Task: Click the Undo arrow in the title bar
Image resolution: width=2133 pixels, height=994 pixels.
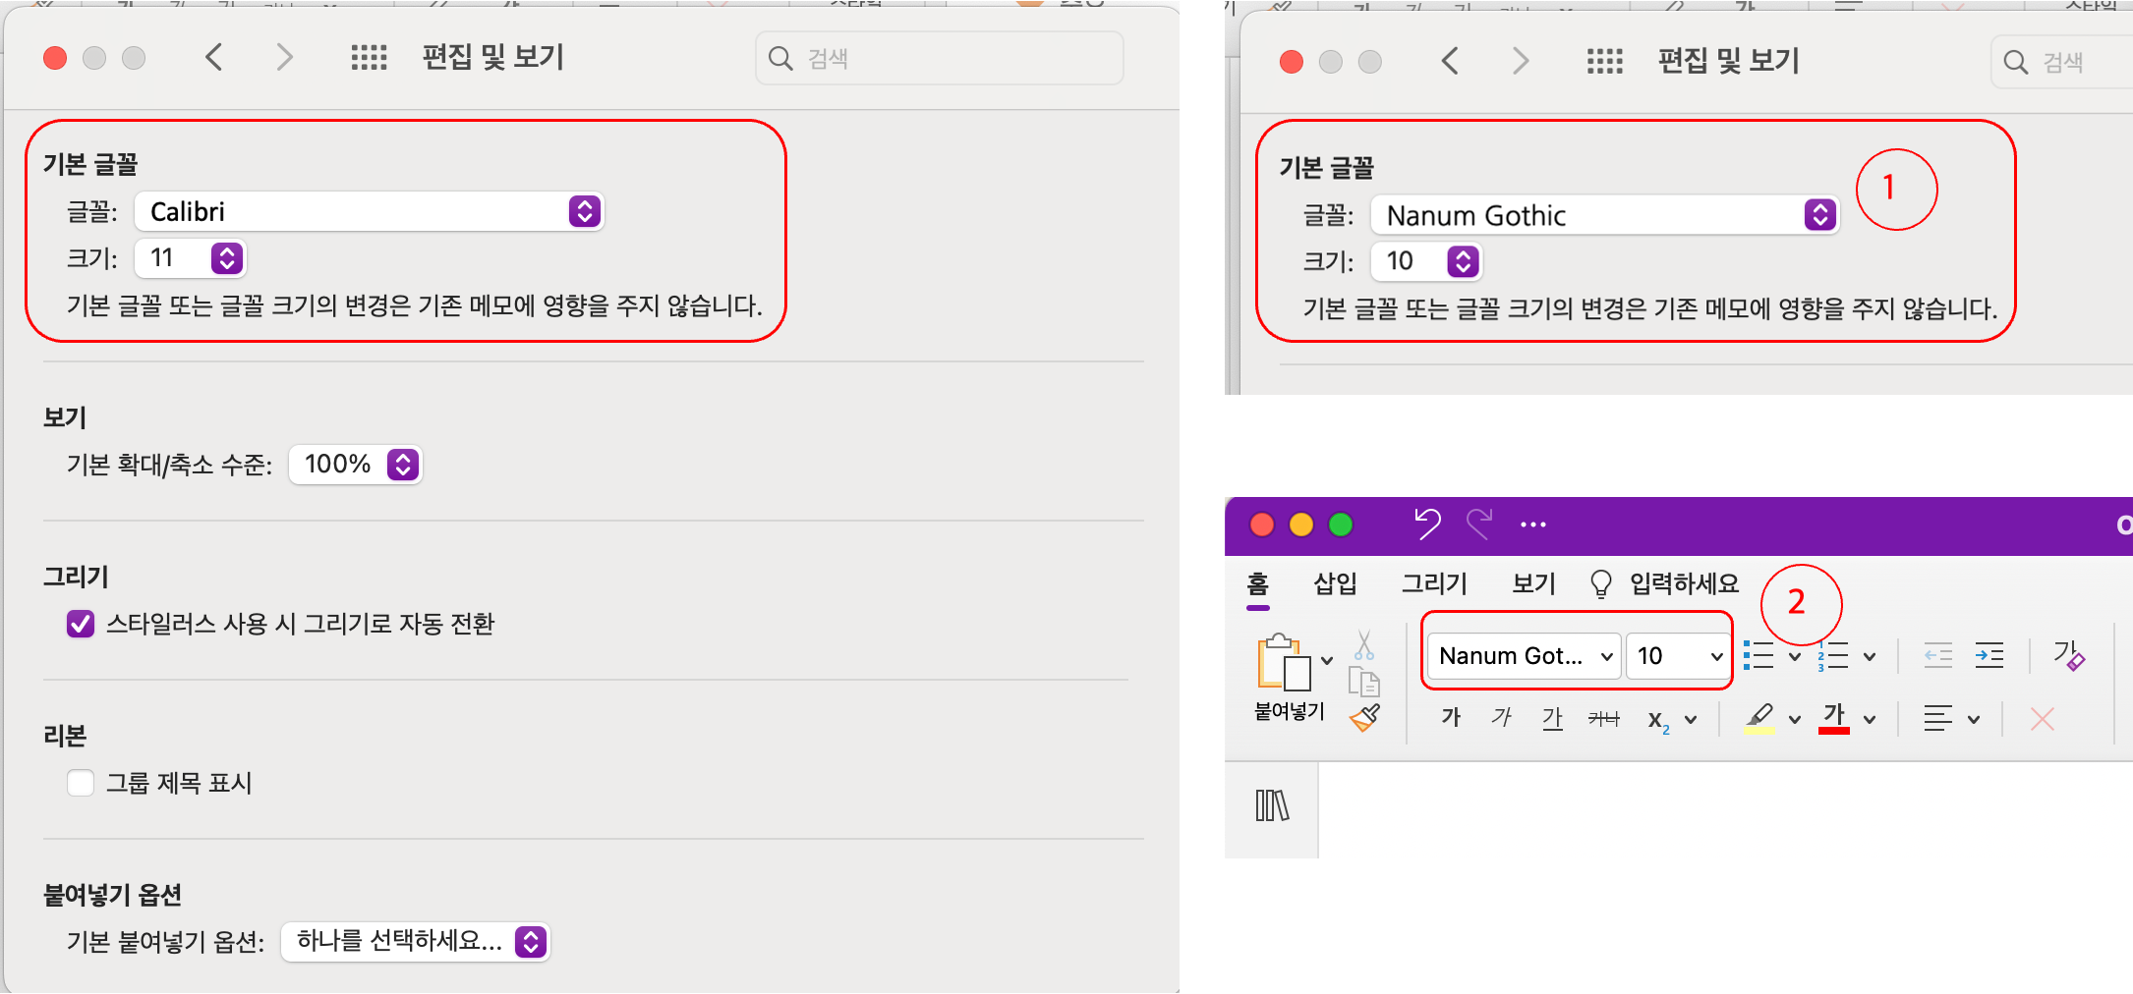Action: point(1428,524)
